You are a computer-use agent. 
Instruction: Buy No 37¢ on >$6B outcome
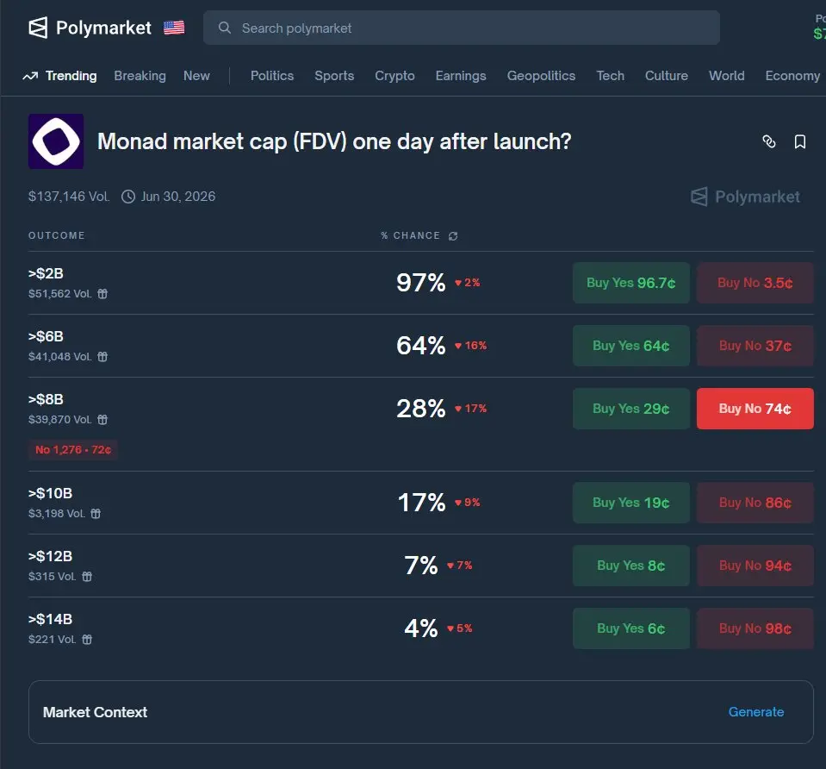click(x=755, y=346)
